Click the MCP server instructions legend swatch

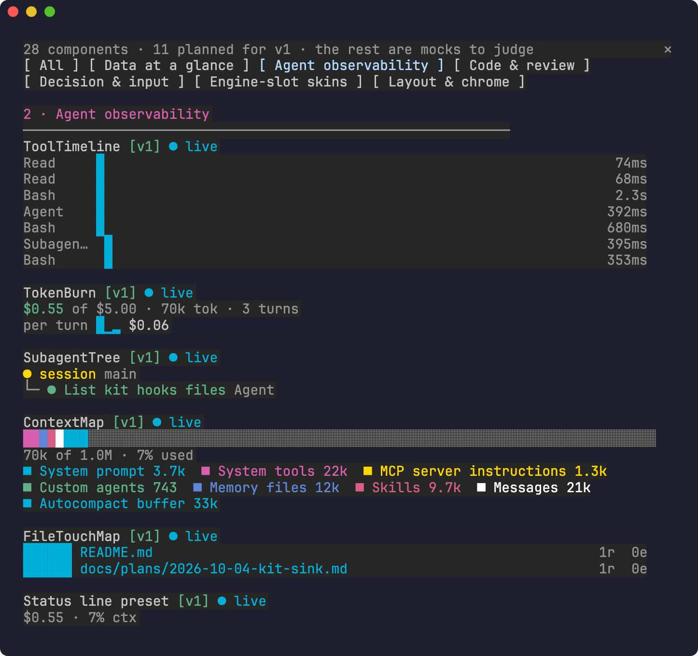(x=368, y=471)
